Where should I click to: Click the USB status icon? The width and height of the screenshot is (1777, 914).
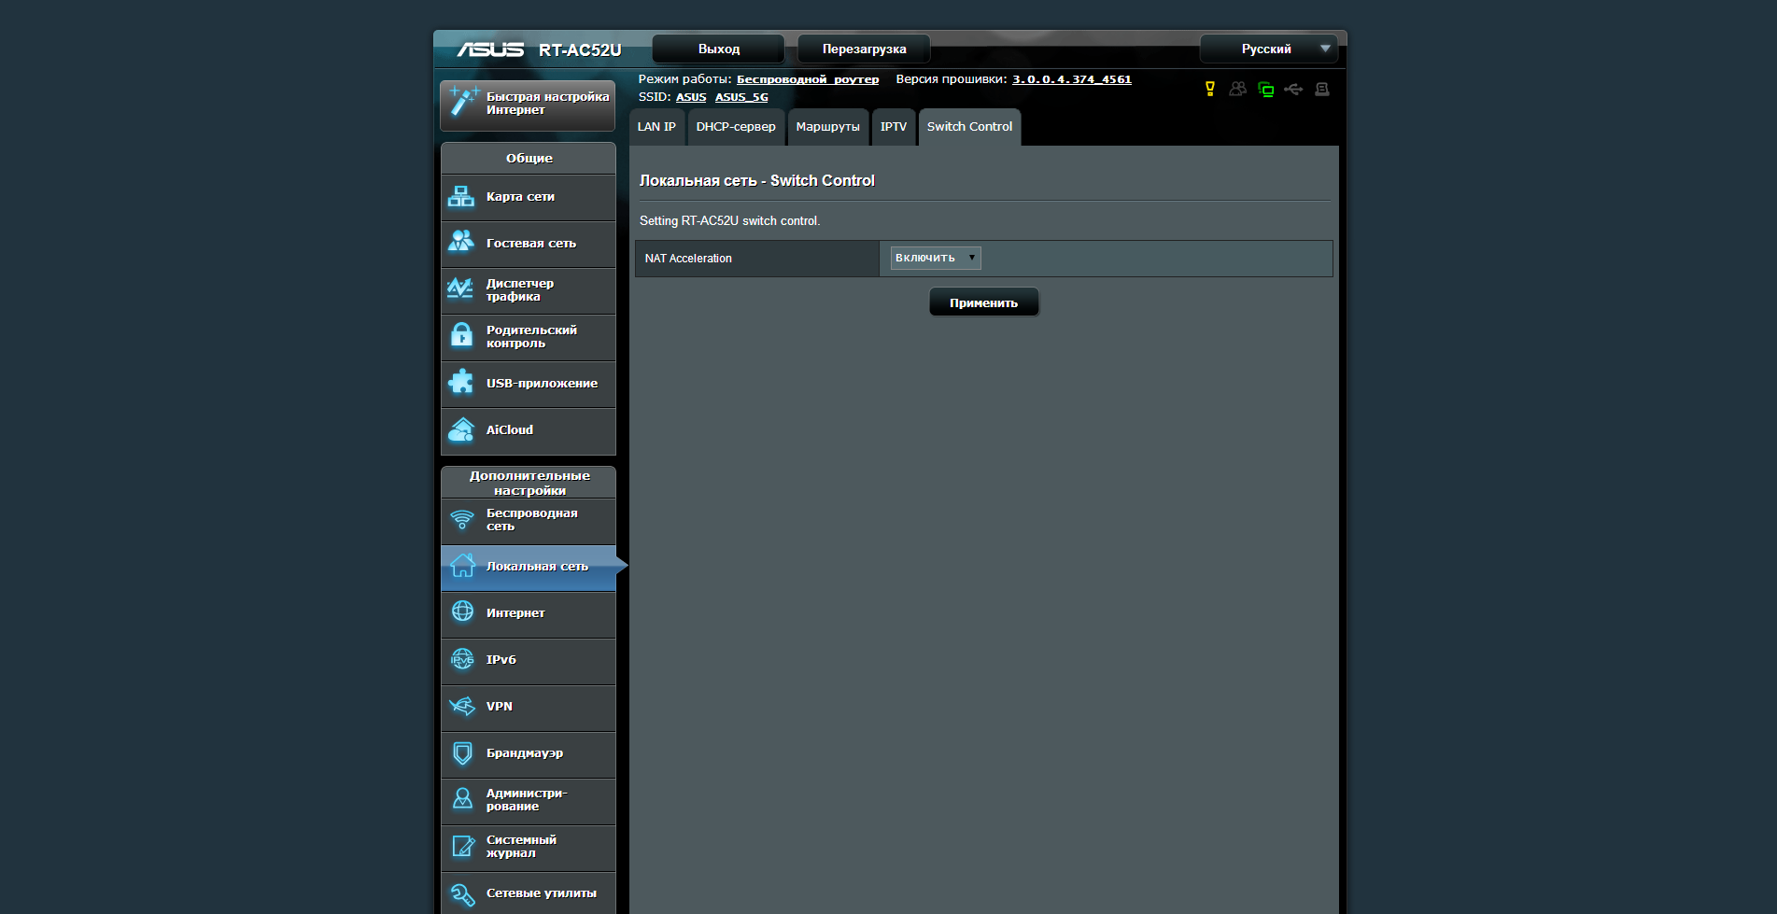(1293, 90)
